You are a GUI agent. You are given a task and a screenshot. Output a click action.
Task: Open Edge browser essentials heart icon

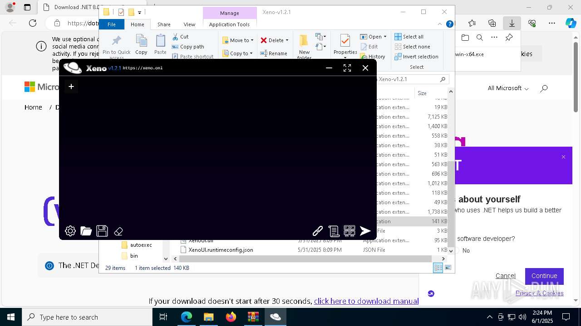[x=532, y=23]
